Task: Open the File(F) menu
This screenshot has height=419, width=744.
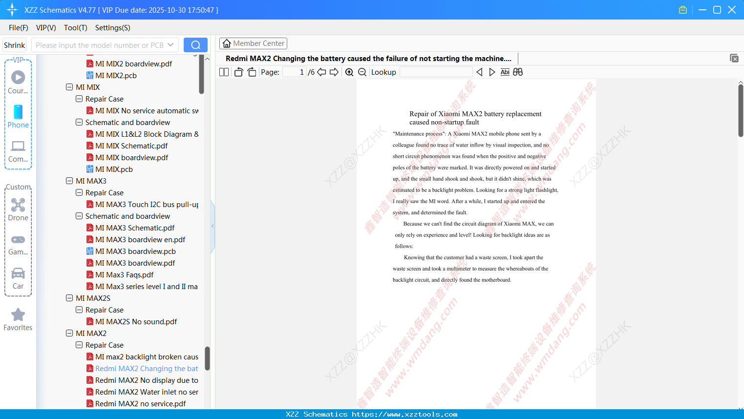Action: [x=19, y=27]
